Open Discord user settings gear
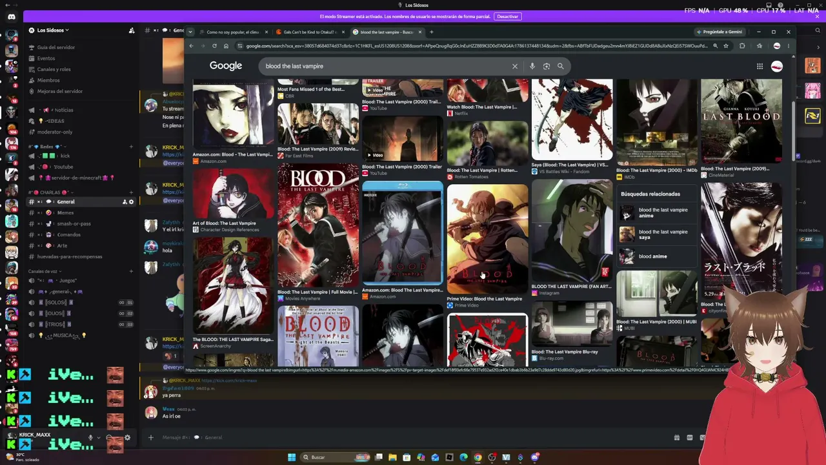Image resolution: width=826 pixels, height=465 pixels. click(127, 437)
